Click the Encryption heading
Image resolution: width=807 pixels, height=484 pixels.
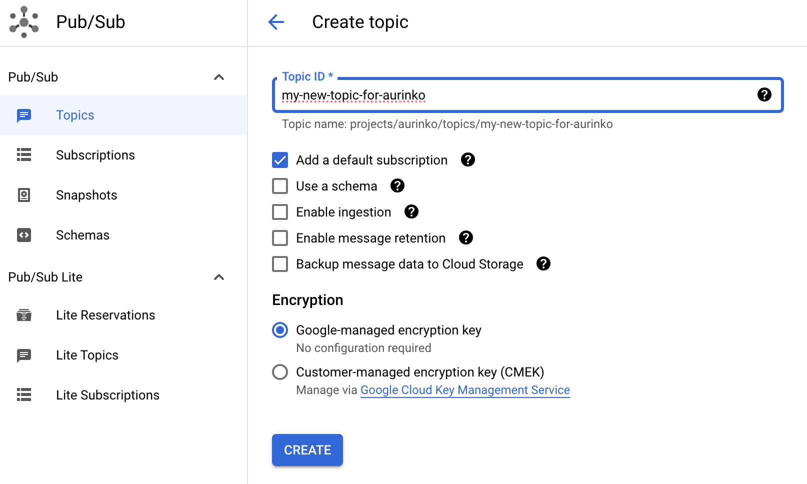tap(307, 300)
